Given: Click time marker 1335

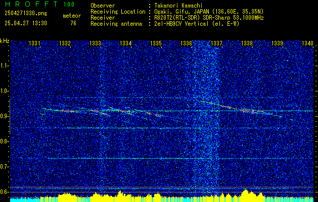Looking at the screenshot, I should [x=156, y=43].
